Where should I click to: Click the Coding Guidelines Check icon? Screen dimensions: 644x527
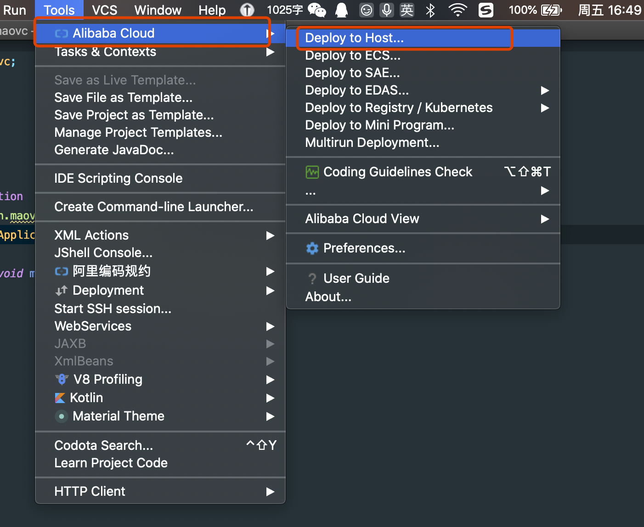pos(312,172)
